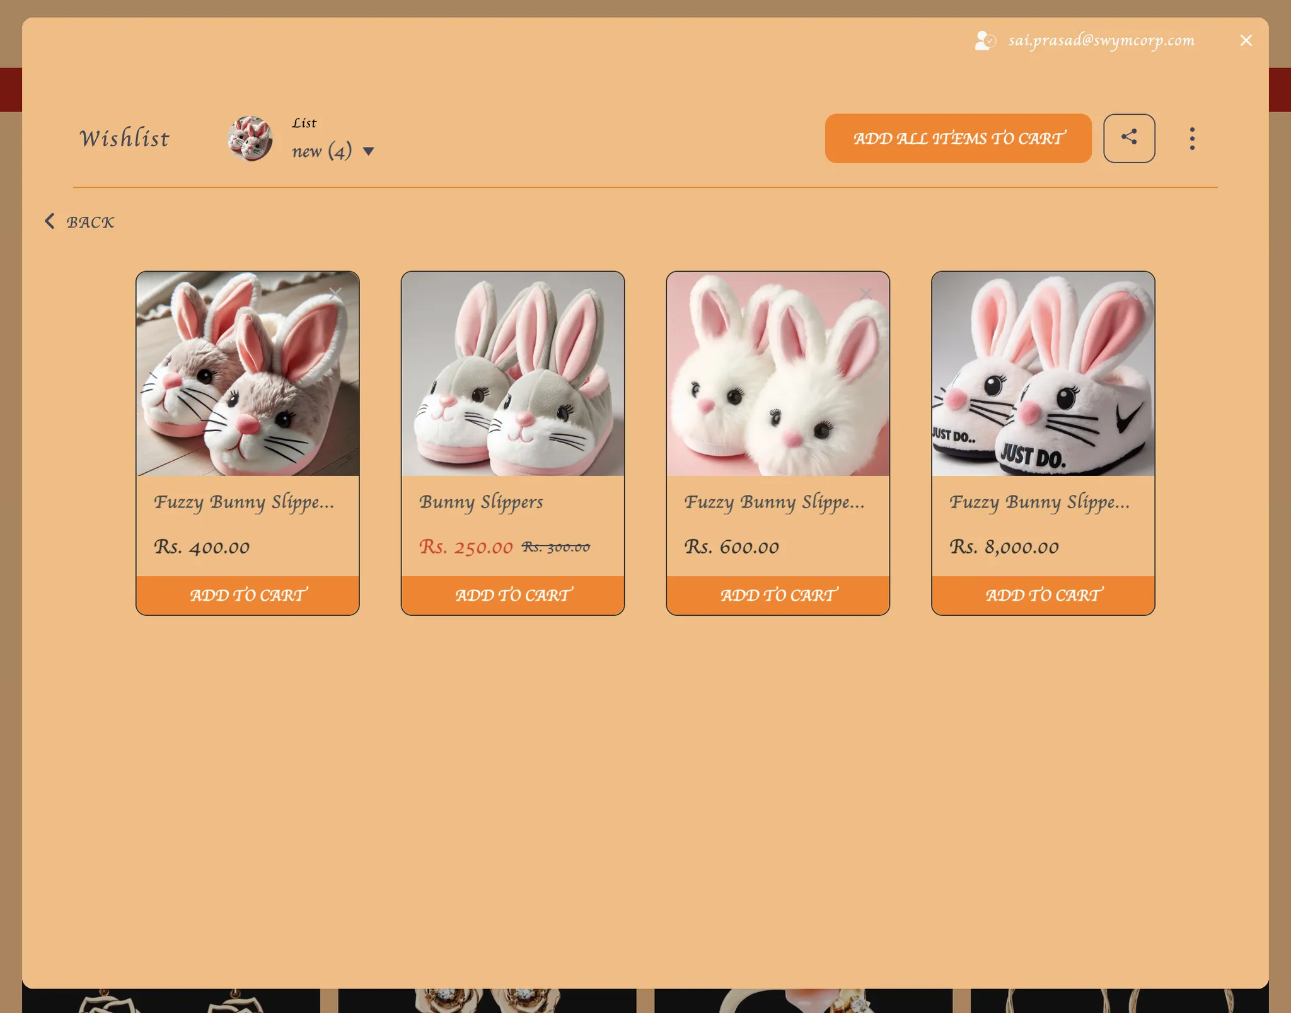Open the 'new (4)' list selector
The width and height of the screenshot is (1291, 1013).
point(321,151)
